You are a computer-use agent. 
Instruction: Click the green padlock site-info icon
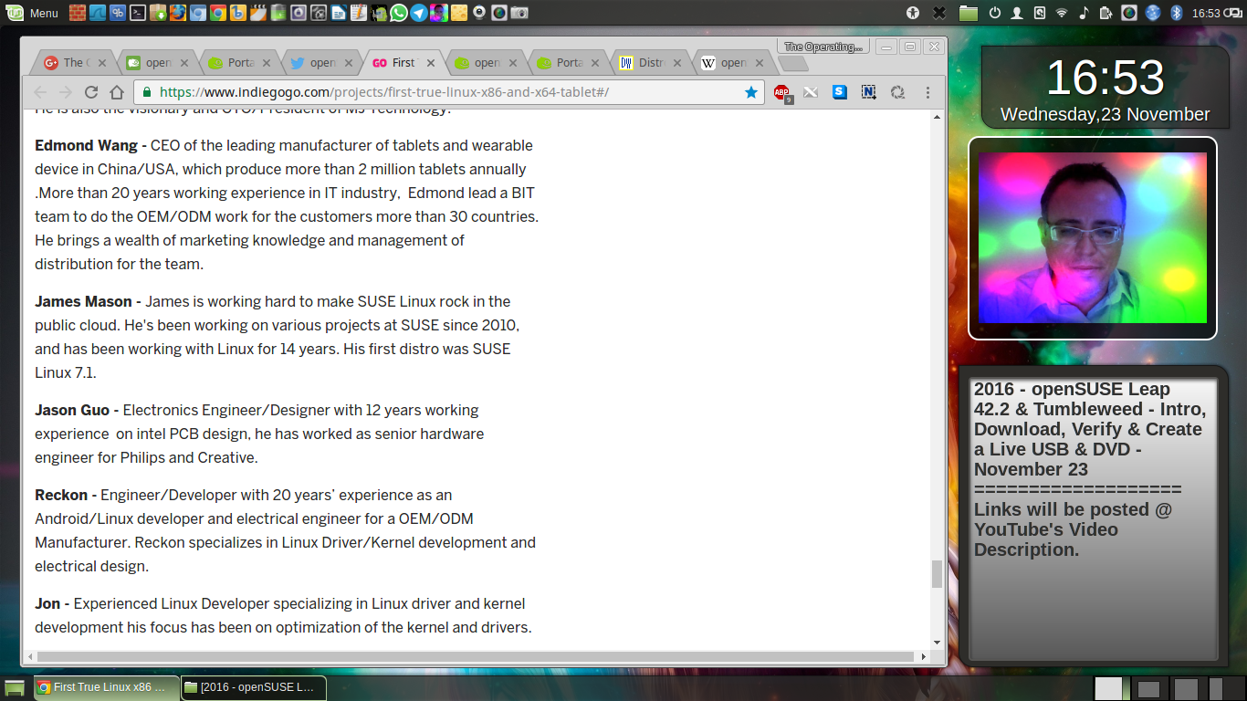coord(147,92)
